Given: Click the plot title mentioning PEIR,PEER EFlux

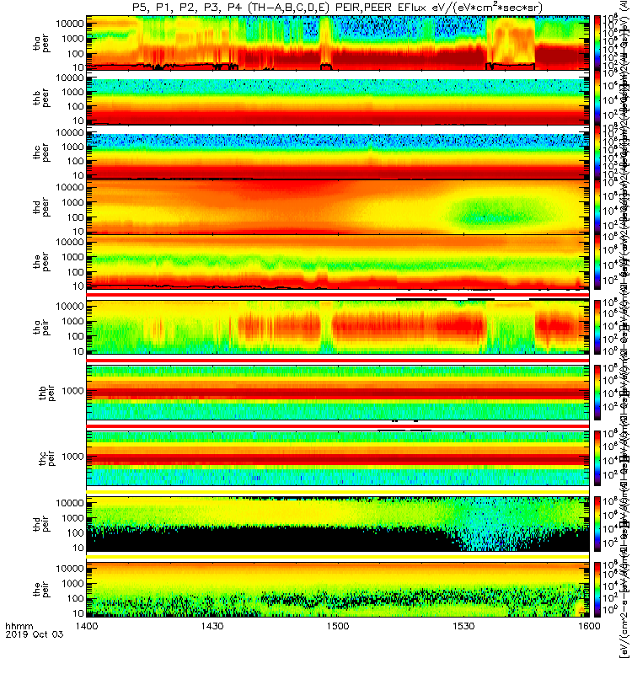Looking at the screenshot, I should tap(337, 8).
